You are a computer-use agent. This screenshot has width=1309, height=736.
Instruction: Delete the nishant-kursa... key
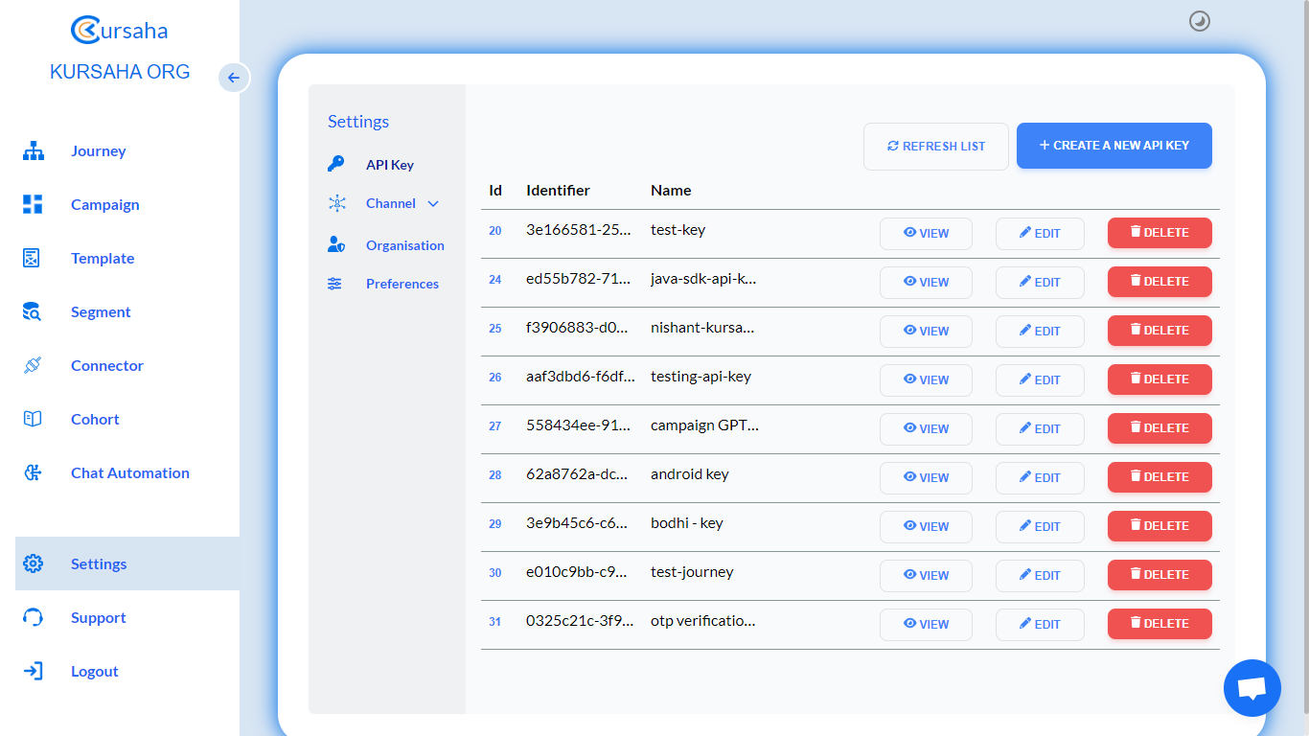tap(1160, 331)
